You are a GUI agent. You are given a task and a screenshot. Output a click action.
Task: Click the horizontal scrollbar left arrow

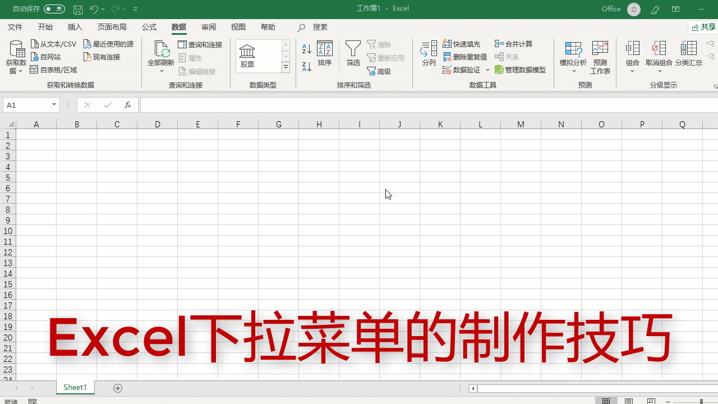pos(473,388)
